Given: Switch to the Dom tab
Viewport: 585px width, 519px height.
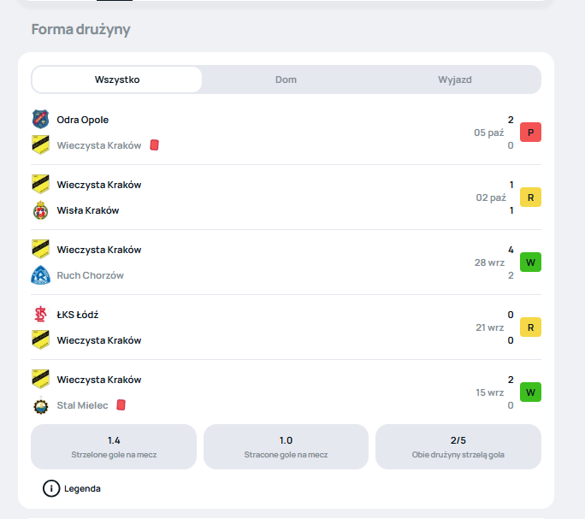Looking at the screenshot, I should (286, 80).
